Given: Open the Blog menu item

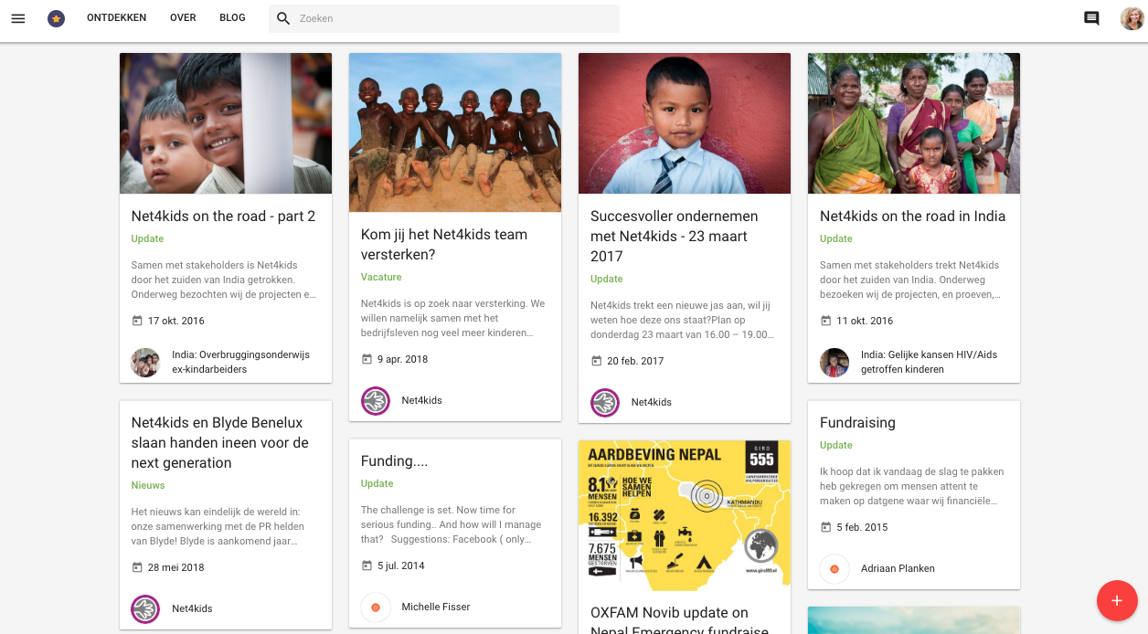Looking at the screenshot, I should (232, 18).
